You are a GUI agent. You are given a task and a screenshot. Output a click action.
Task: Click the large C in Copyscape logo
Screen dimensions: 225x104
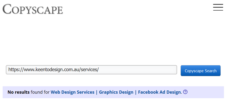click(x=7, y=9)
